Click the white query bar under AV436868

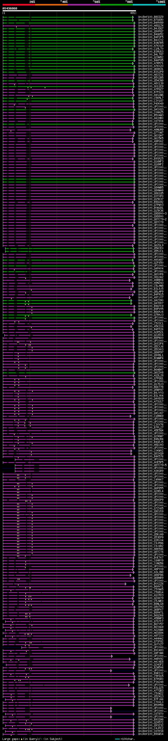coord(69,11)
